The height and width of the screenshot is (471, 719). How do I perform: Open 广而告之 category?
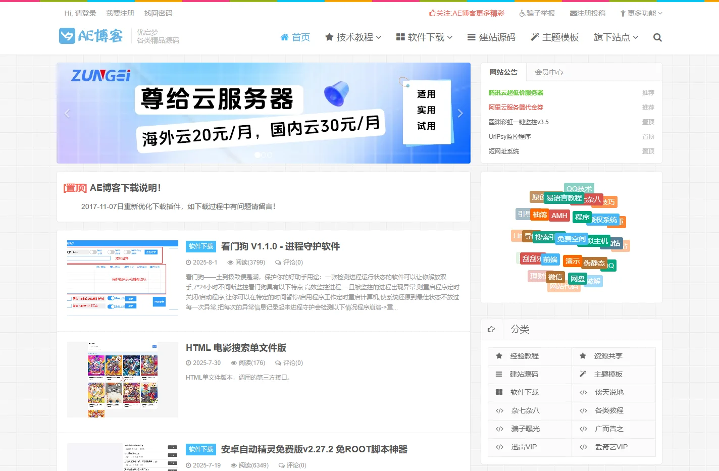pos(613,429)
